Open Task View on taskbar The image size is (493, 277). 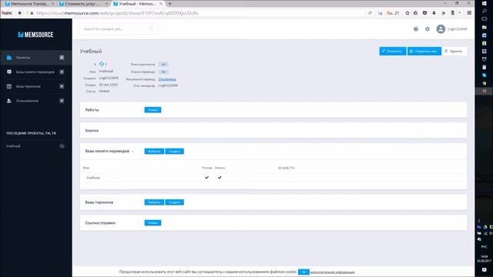coord(485,18)
